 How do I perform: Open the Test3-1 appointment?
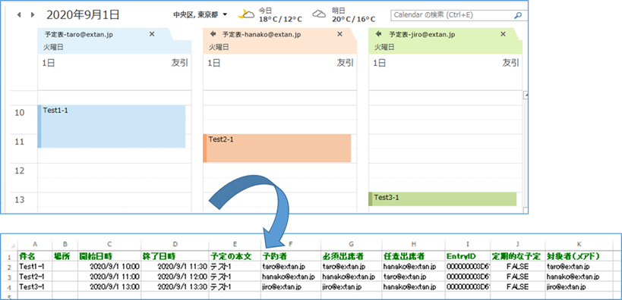coord(442,199)
